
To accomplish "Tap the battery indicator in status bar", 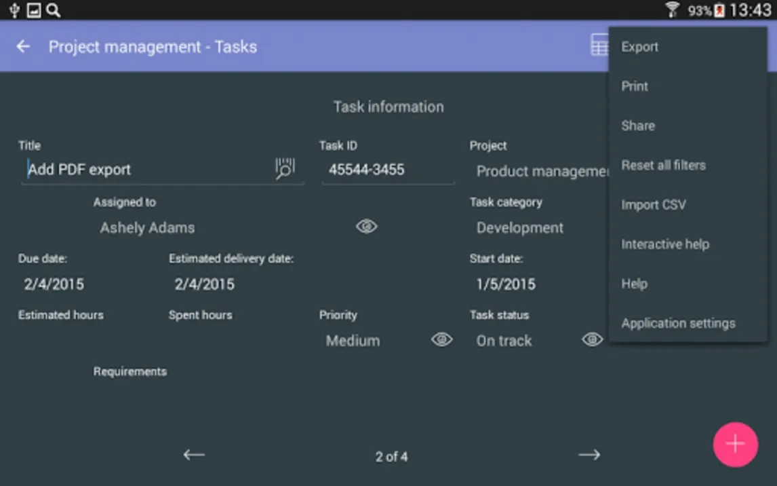I will pyautogui.click(x=719, y=10).
